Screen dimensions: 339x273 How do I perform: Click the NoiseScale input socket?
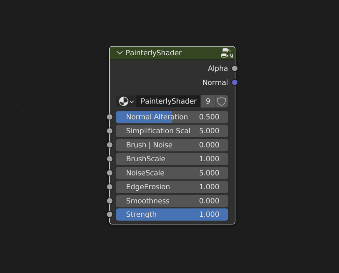pyautogui.click(x=110, y=173)
